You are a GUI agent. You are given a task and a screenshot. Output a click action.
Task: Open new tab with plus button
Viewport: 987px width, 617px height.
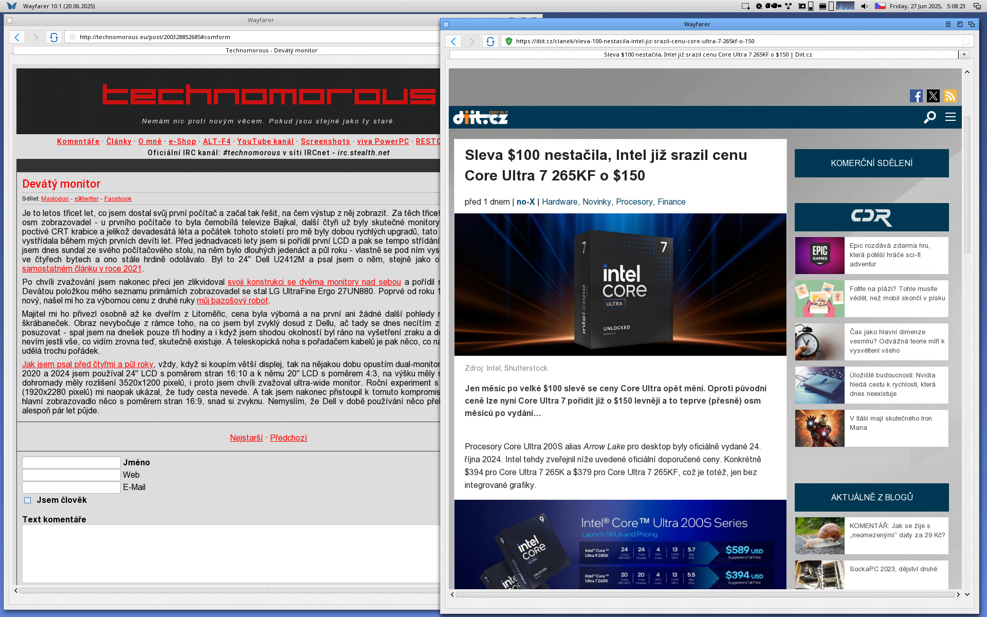click(964, 55)
